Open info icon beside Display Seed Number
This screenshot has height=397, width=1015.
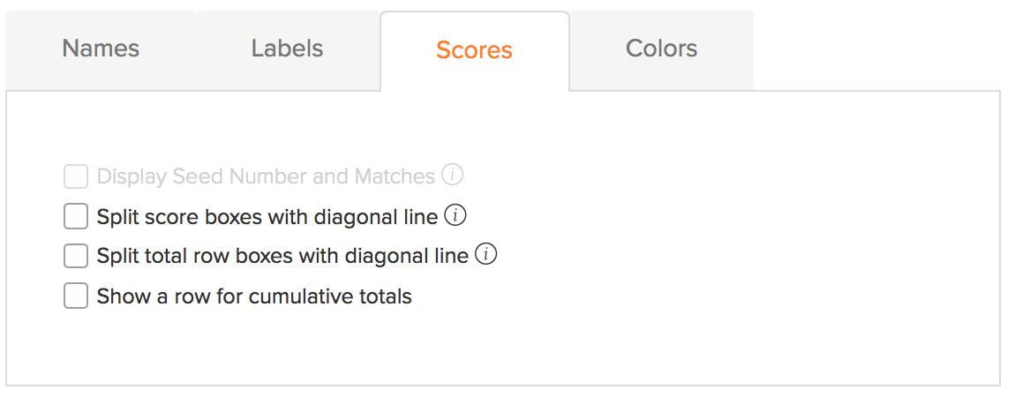[x=453, y=176]
